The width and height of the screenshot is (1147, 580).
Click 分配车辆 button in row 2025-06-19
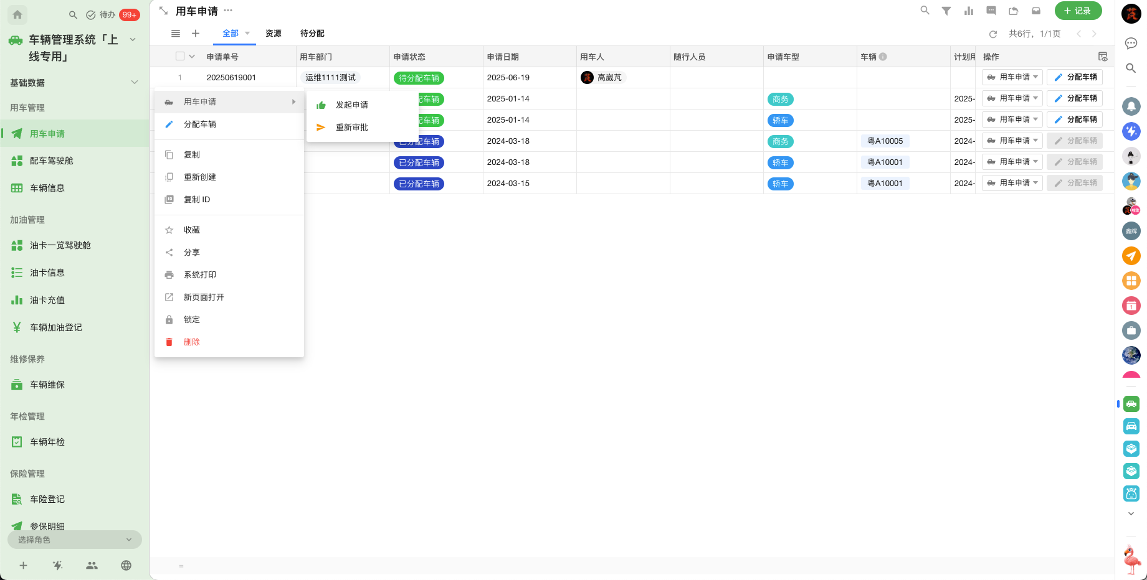[1075, 77]
